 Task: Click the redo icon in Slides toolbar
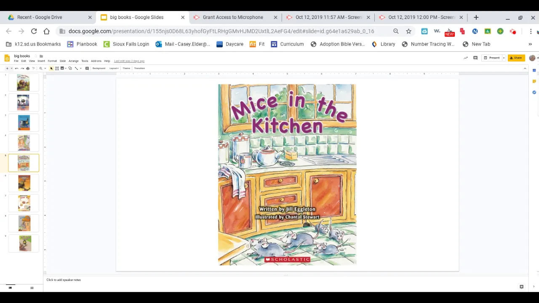click(x=22, y=68)
